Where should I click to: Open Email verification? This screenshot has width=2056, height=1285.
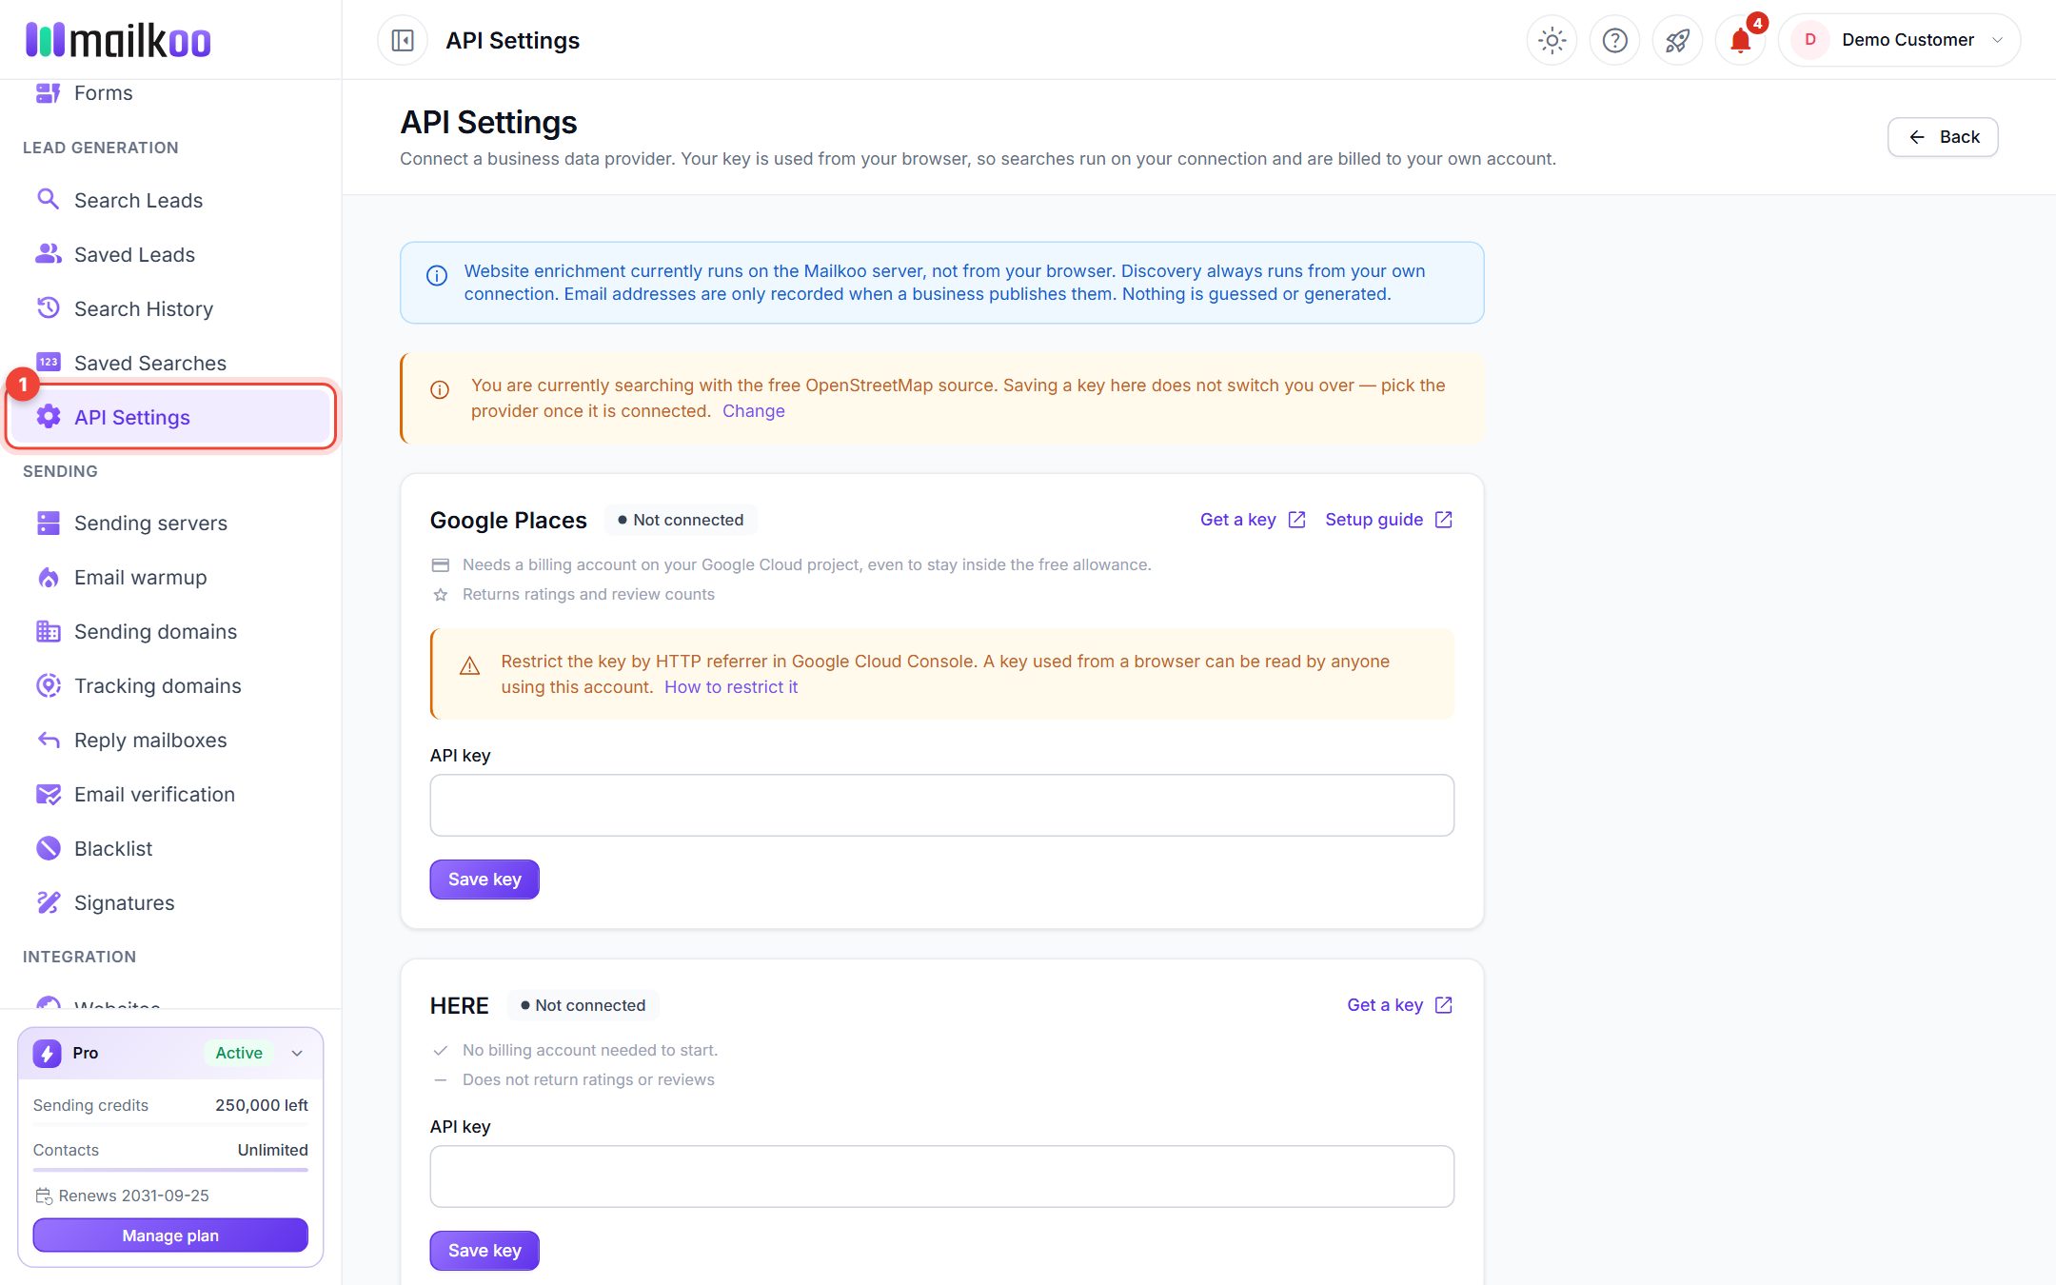click(170, 794)
